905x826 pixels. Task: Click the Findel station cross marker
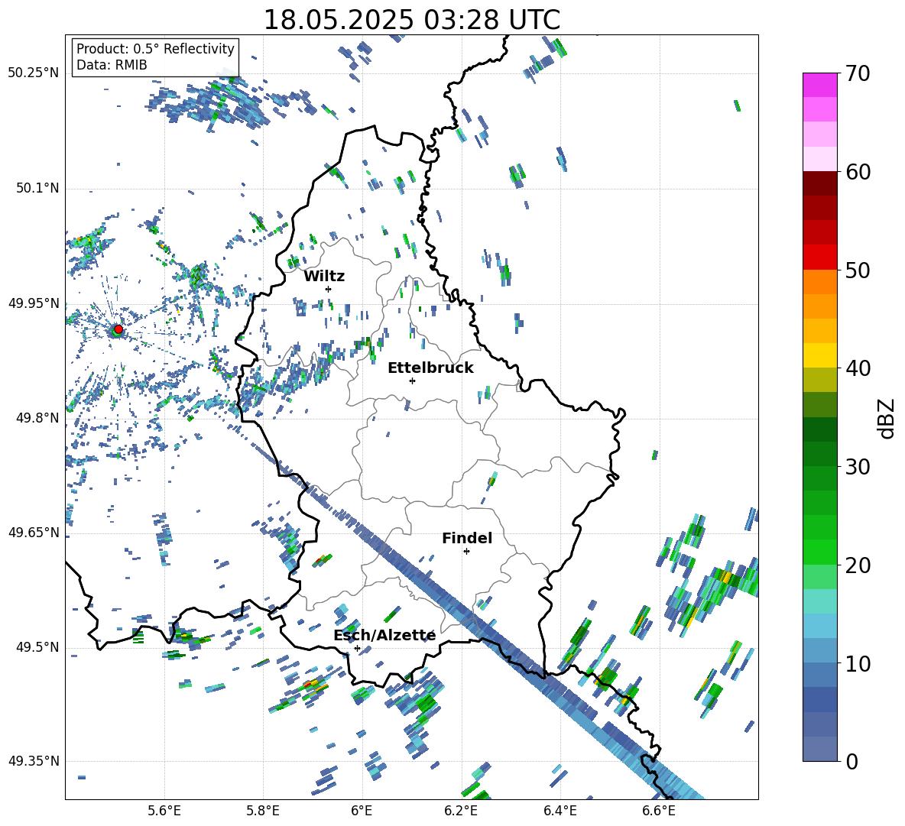(466, 552)
